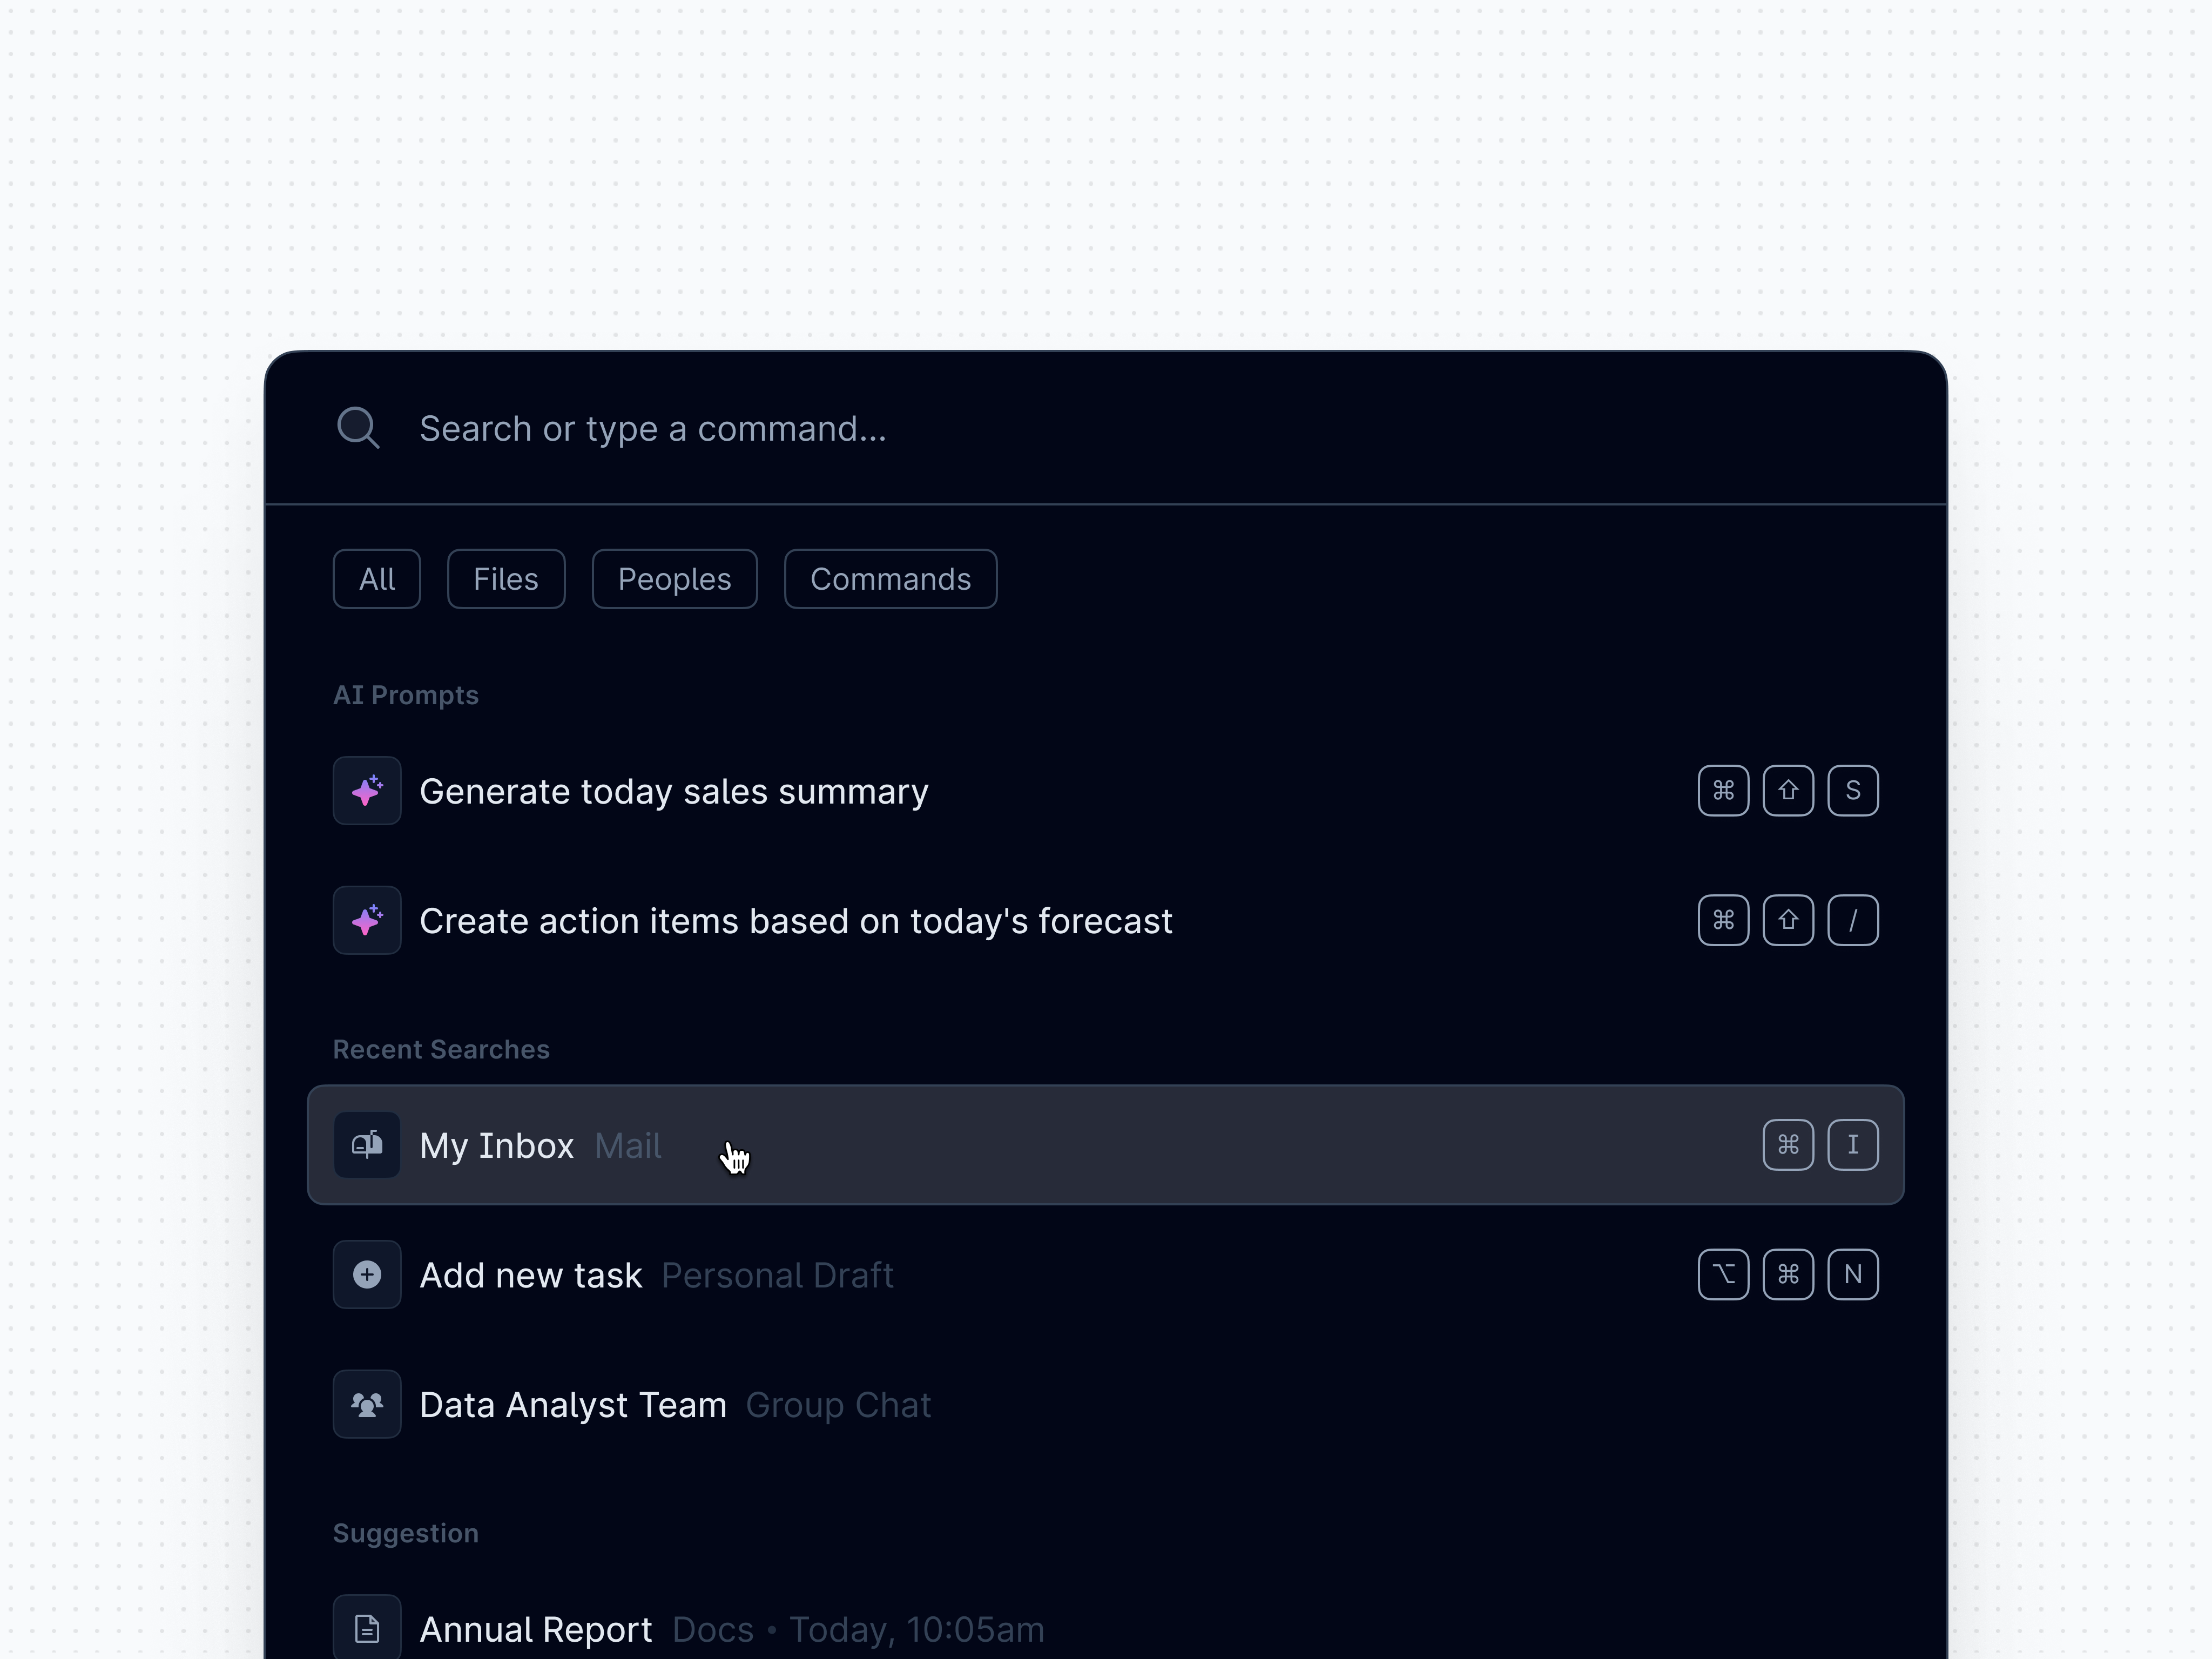Click the shift key badge on action items row

click(1788, 920)
